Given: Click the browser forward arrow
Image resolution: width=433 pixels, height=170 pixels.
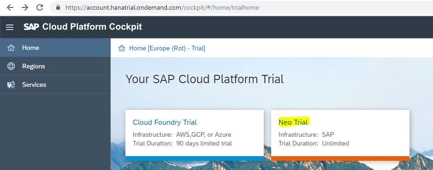Looking at the screenshot, I should click(x=25, y=7).
